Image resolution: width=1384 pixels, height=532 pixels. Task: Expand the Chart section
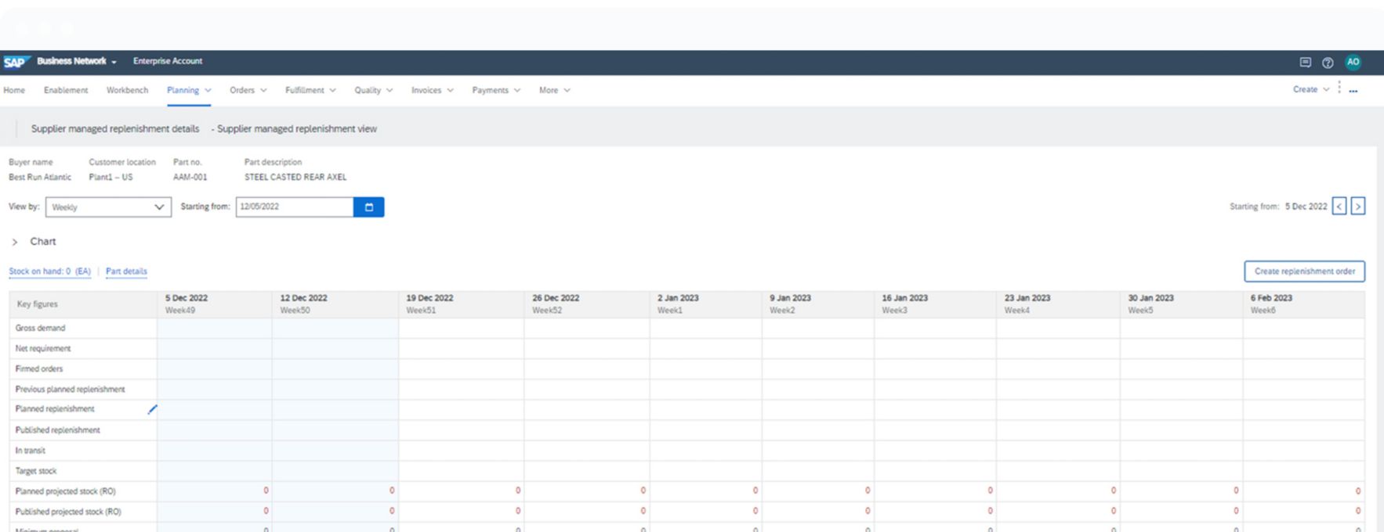pos(15,242)
